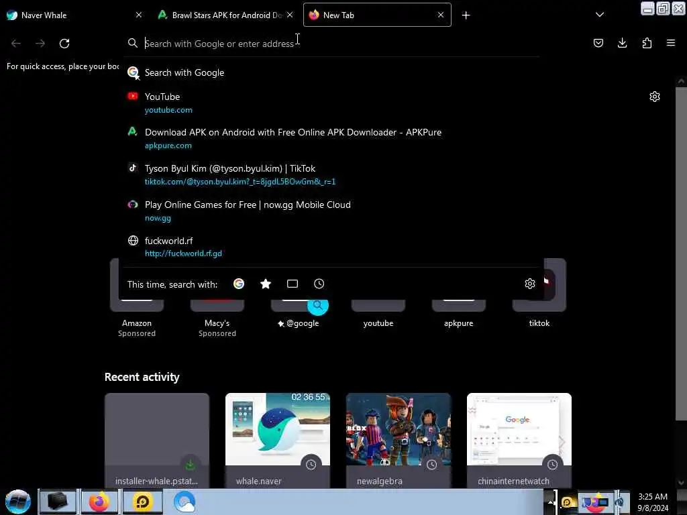
Task: Select the Search with Google suggestion
Action: pyautogui.click(x=331, y=72)
